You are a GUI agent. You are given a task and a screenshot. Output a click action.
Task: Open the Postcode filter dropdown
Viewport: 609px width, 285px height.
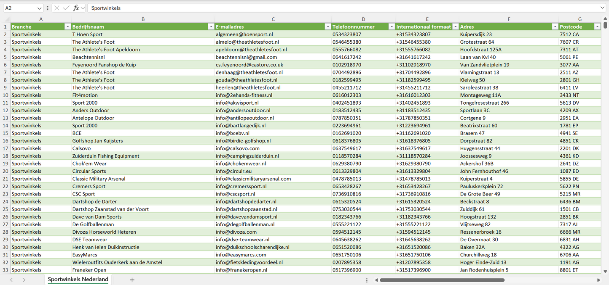(597, 26)
